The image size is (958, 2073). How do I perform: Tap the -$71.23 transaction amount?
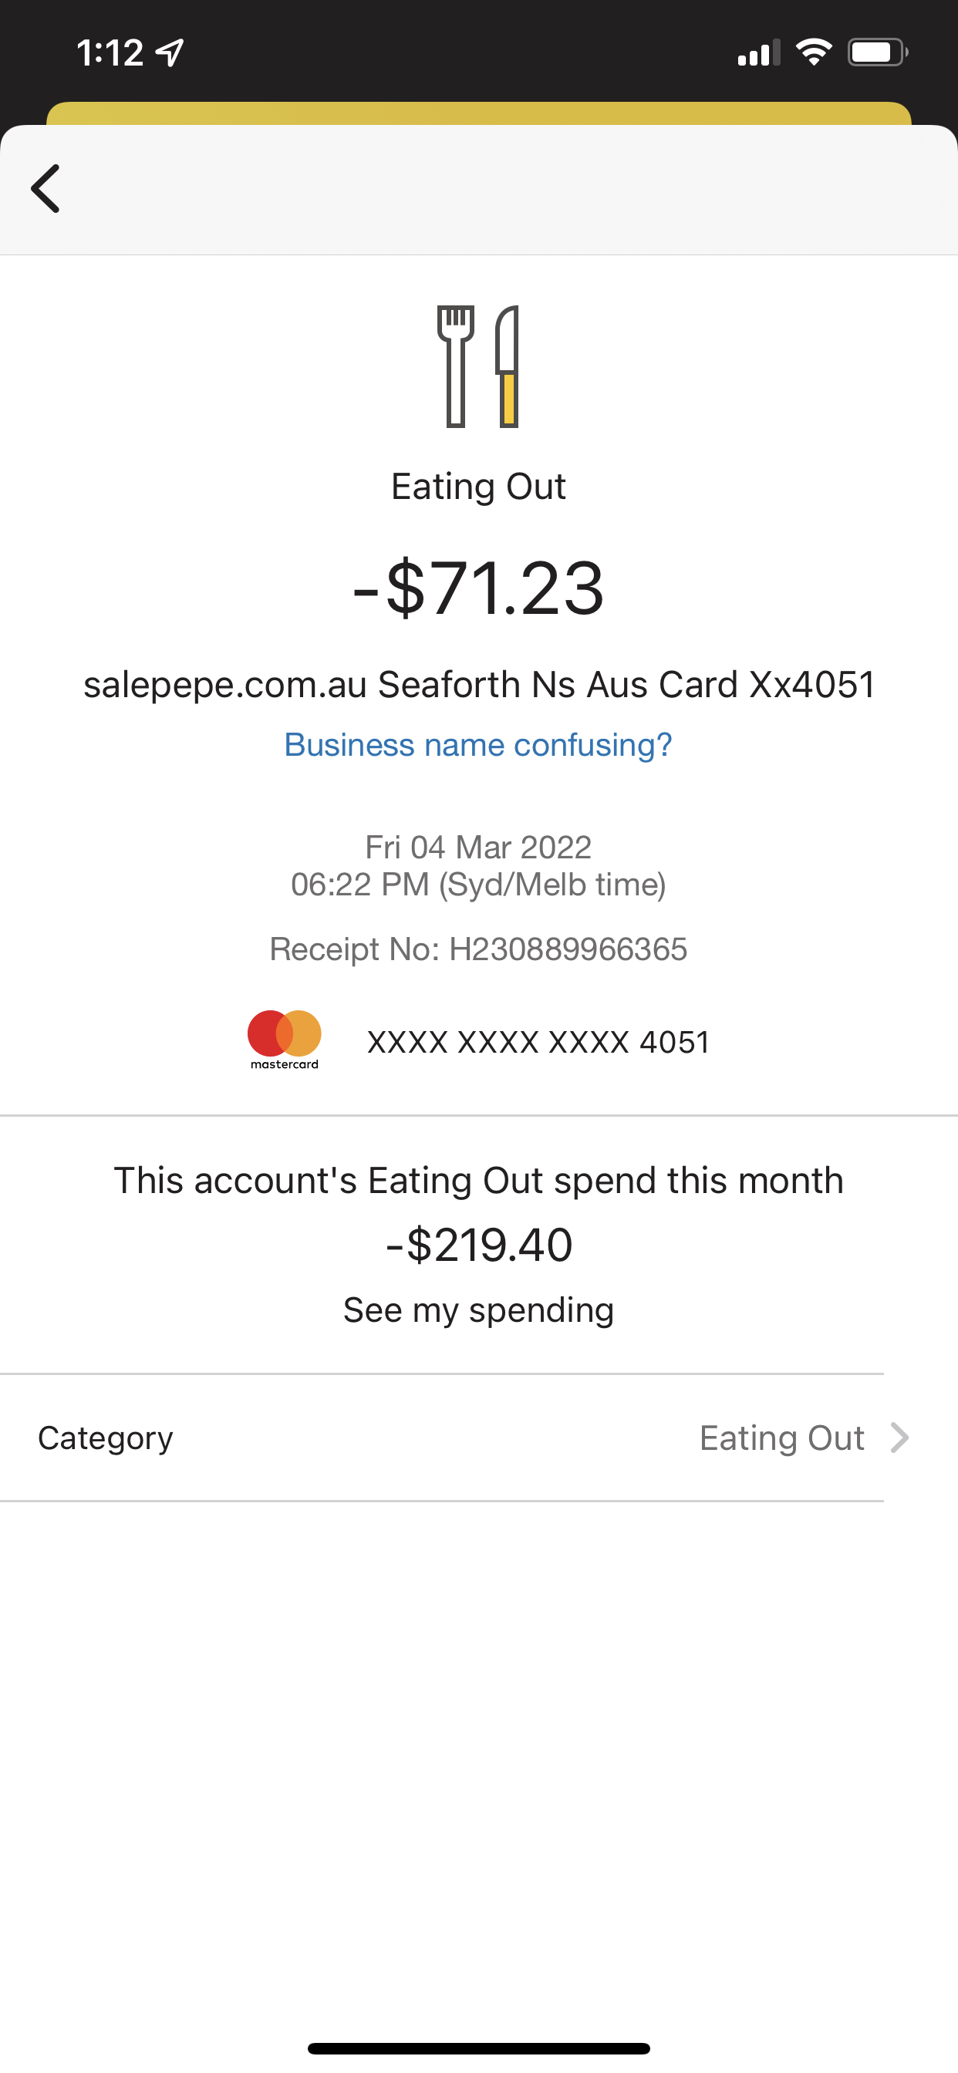478,589
